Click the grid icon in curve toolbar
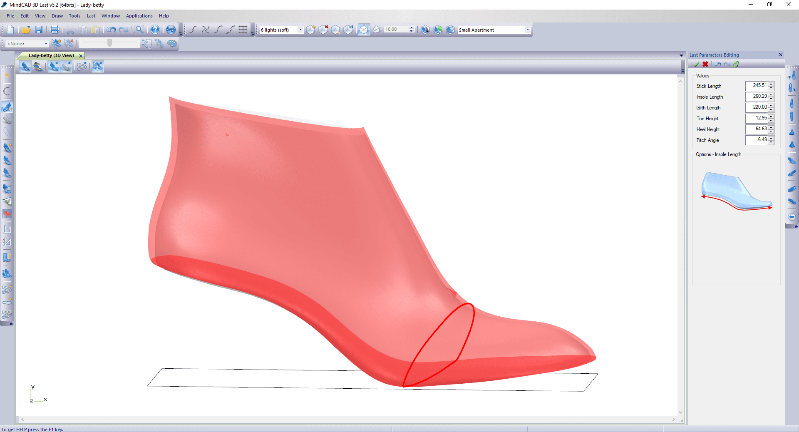The height and width of the screenshot is (432, 799). [x=243, y=30]
